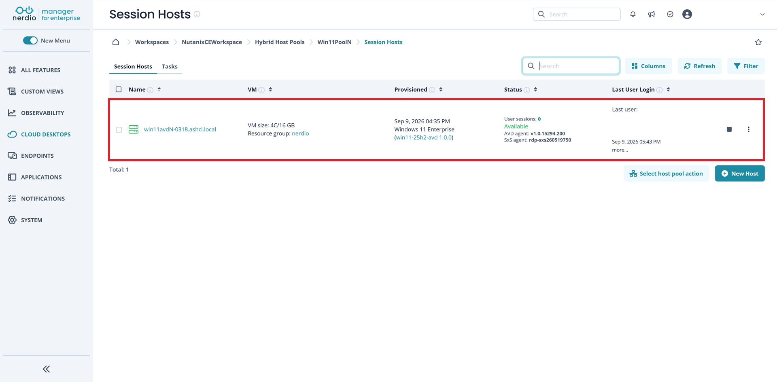Switch to the Tasks tab
The height and width of the screenshot is (382, 777).
click(x=170, y=66)
